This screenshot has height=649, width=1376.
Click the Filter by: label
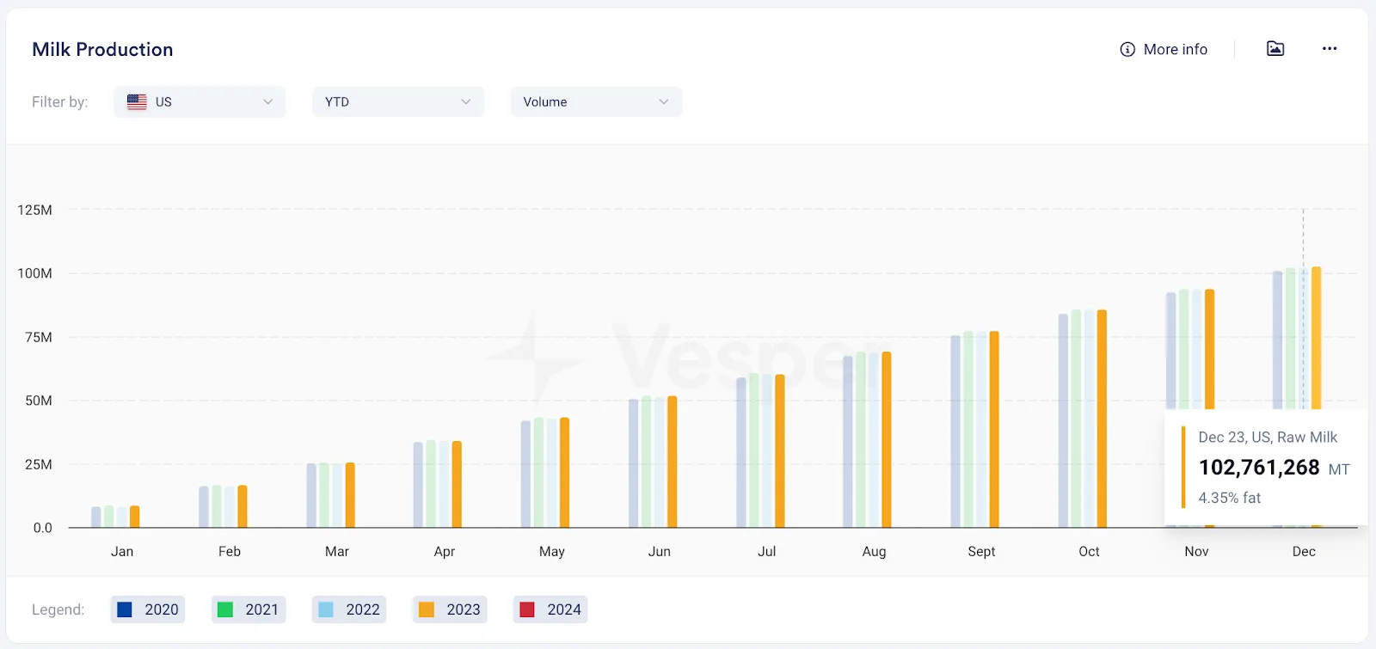59,101
